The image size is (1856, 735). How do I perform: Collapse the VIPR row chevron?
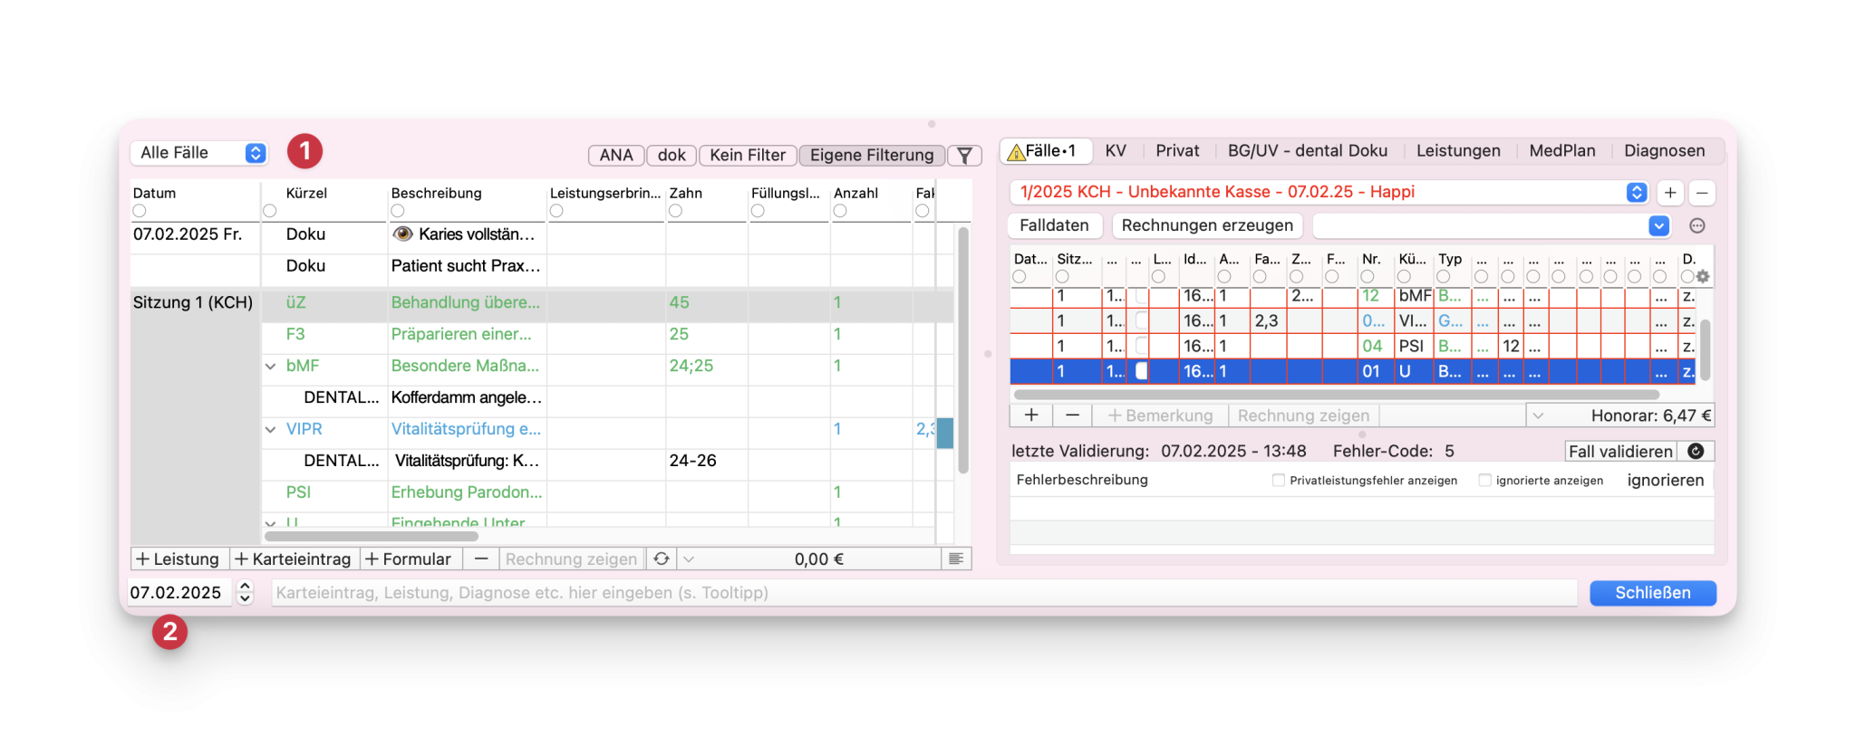[x=270, y=430]
